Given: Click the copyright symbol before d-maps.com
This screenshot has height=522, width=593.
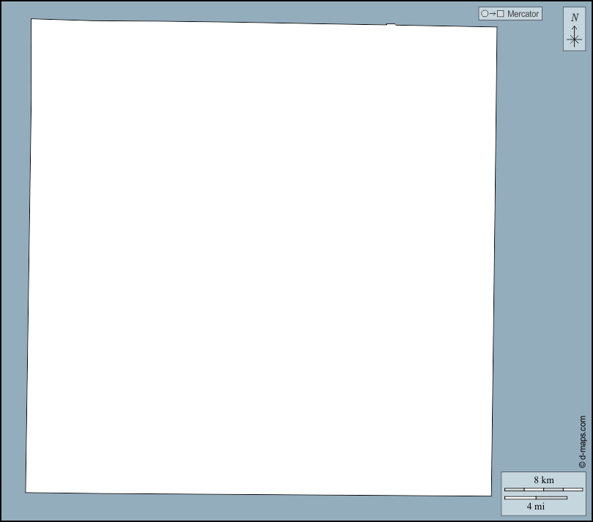Looking at the screenshot, I should tap(582, 463).
